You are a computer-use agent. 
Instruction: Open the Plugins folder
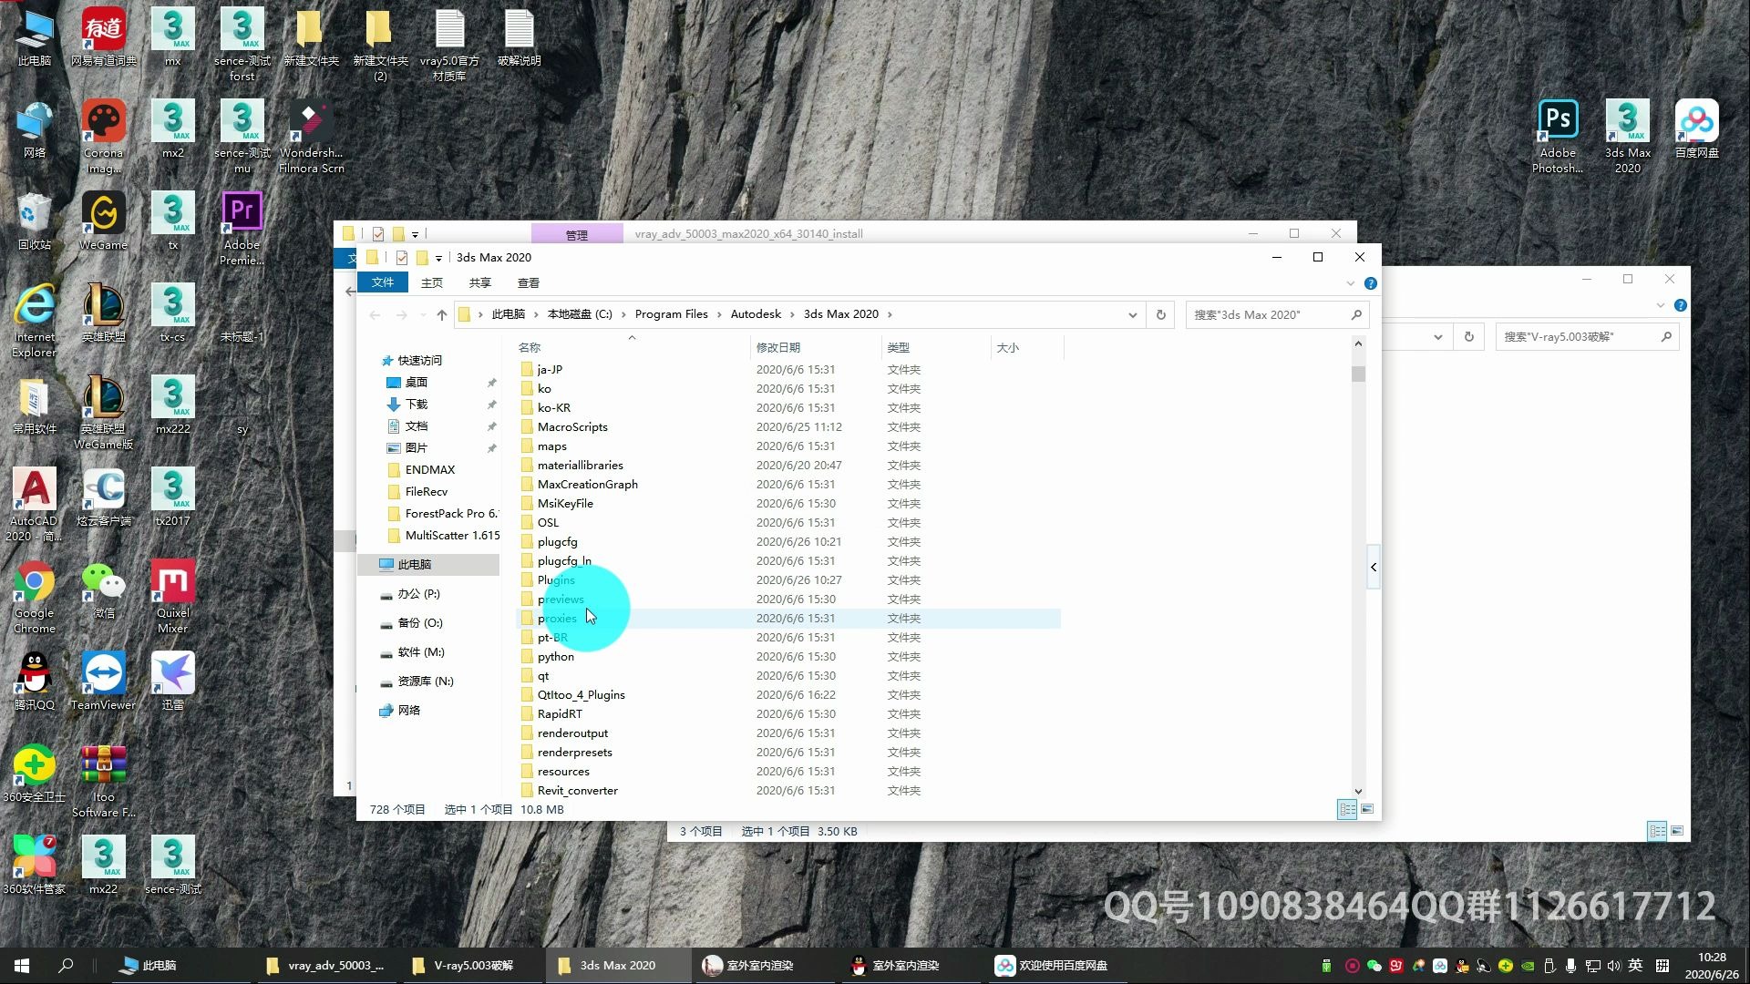[557, 579]
